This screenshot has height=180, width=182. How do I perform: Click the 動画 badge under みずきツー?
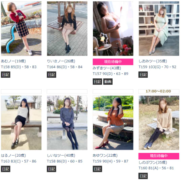[x=108, y=82]
